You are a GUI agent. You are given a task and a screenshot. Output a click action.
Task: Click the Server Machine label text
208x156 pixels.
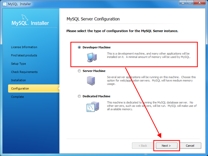[x=94, y=71]
